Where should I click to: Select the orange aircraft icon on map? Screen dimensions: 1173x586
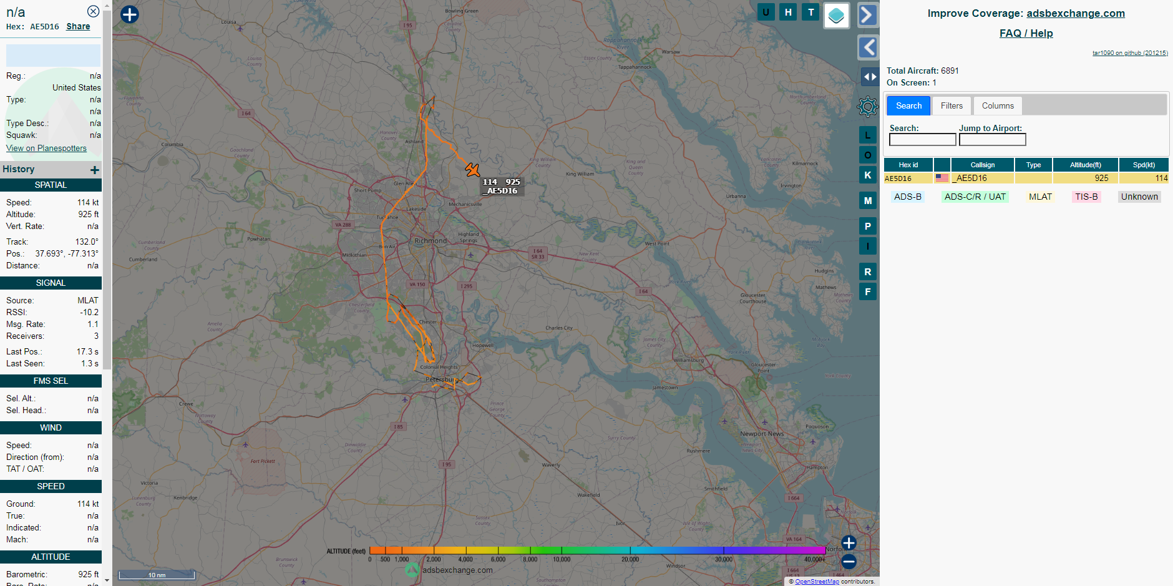(473, 169)
